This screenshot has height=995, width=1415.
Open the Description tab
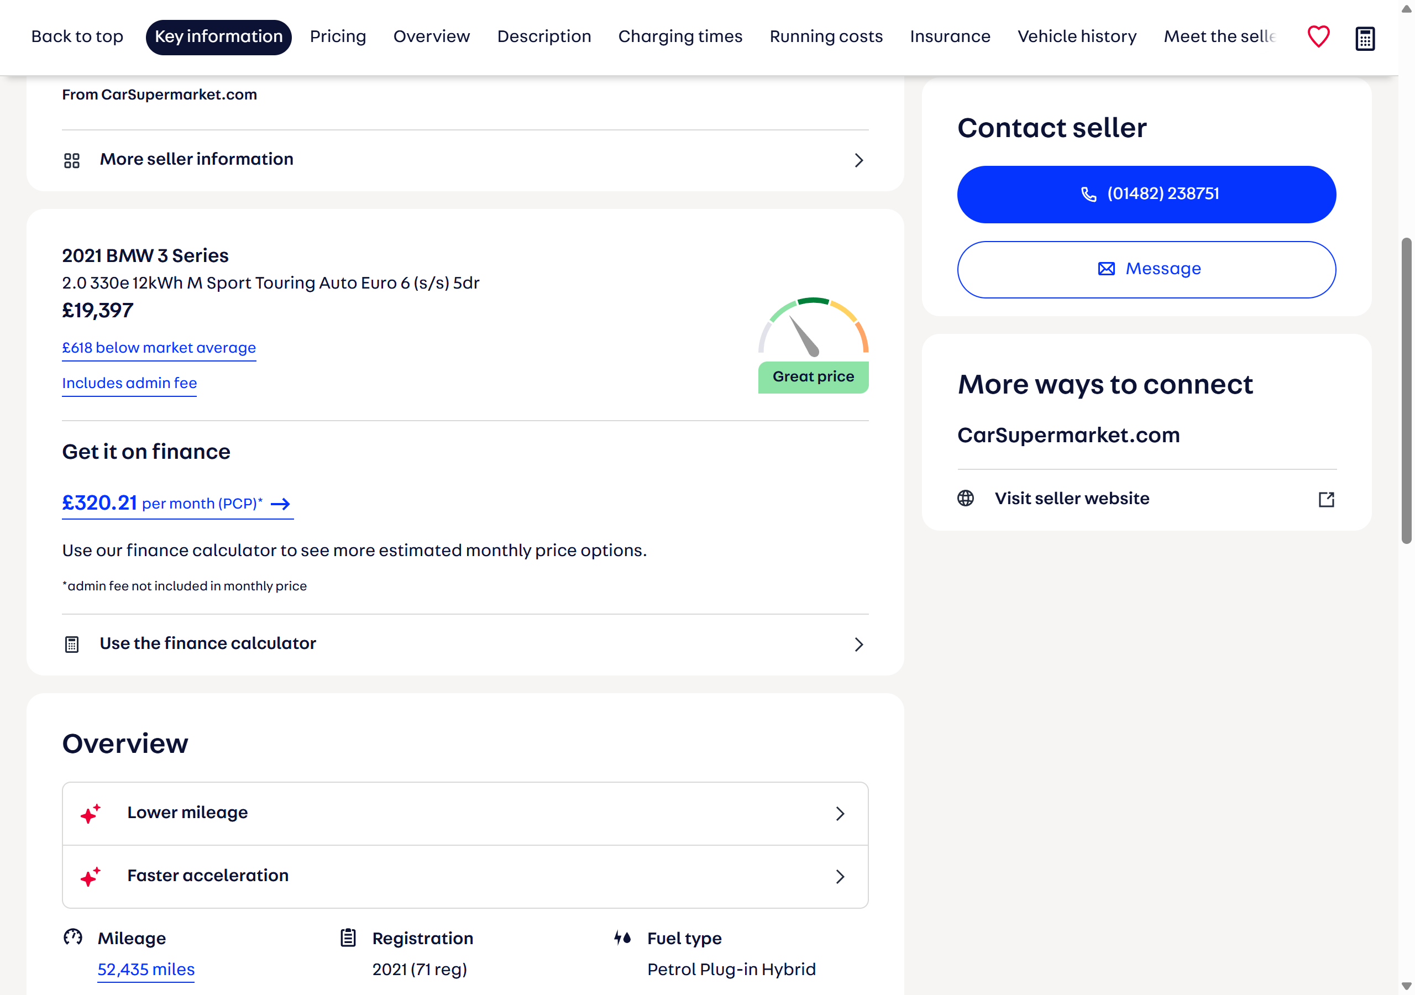coord(544,37)
